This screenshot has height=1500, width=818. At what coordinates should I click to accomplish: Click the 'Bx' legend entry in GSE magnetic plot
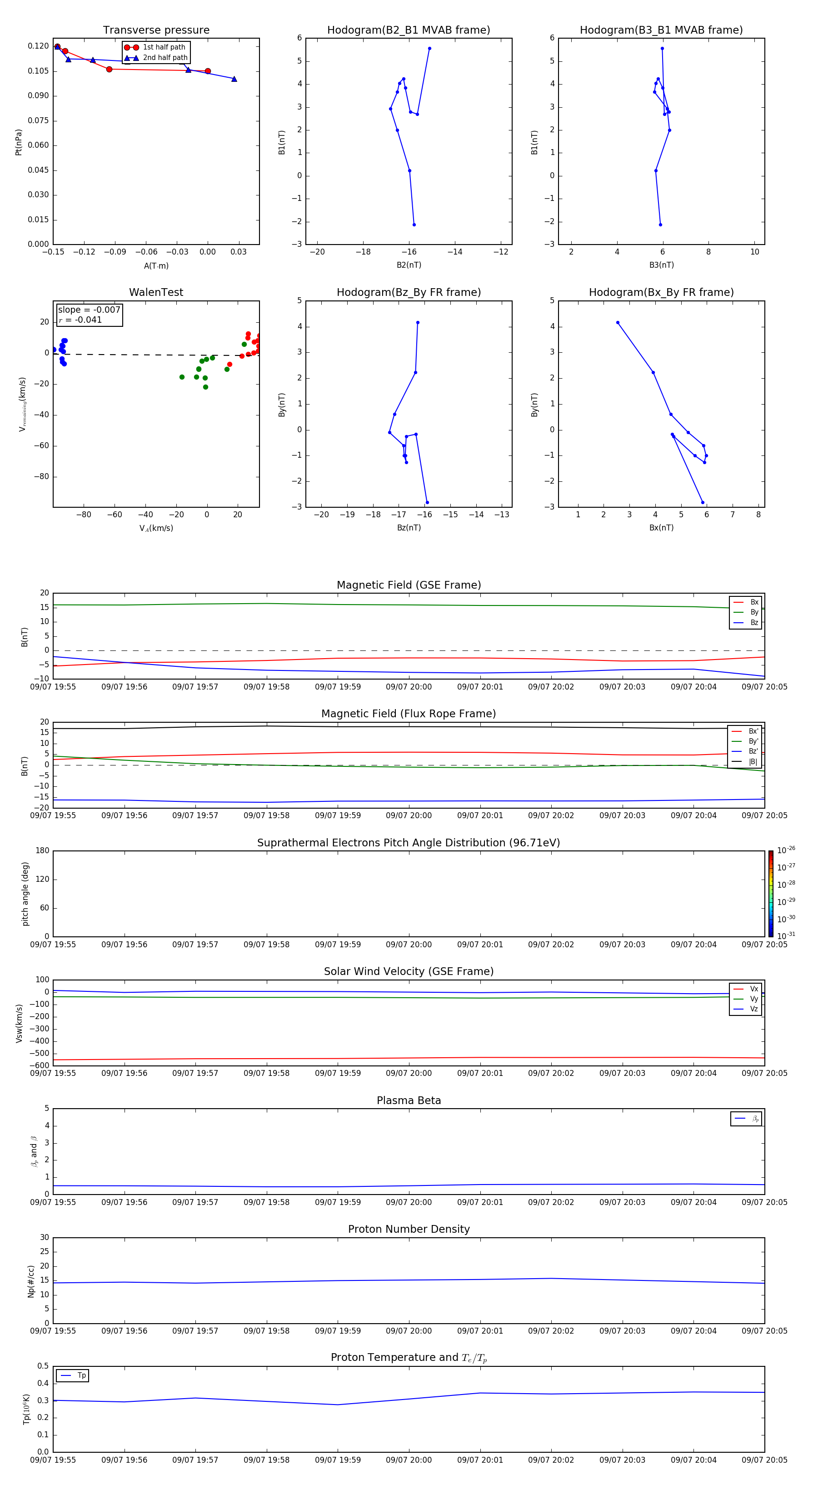(x=746, y=602)
